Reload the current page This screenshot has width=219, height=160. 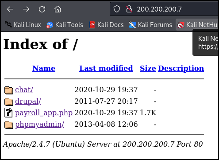42,9
